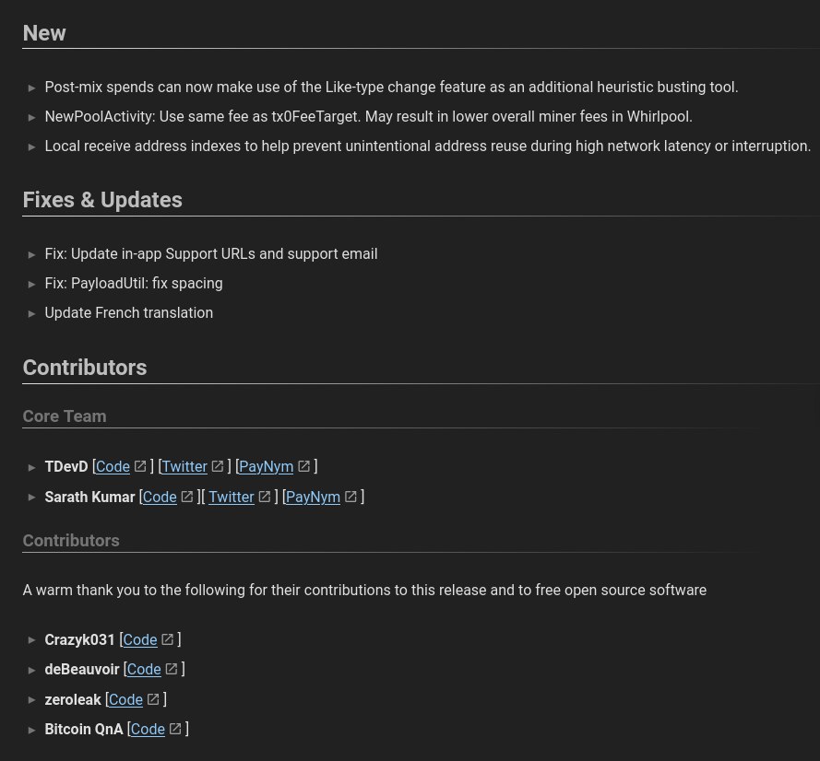This screenshot has width=820, height=761.
Task: Click external-link icon beside TDevD's PayNym
Action: (x=303, y=466)
